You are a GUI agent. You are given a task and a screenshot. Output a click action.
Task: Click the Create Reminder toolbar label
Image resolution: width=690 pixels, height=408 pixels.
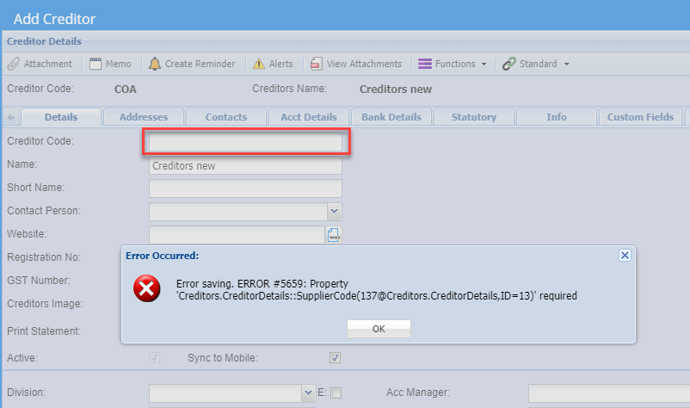pyautogui.click(x=200, y=64)
